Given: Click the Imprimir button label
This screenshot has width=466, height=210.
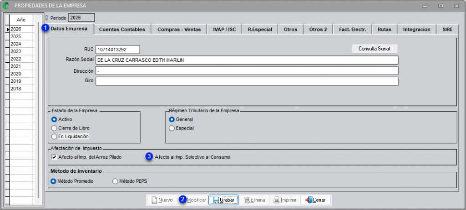Looking at the screenshot, I should [x=288, y=200].
